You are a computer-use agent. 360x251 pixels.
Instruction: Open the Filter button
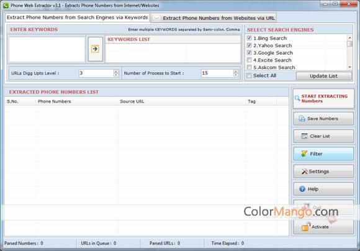[x=323, y=154]
